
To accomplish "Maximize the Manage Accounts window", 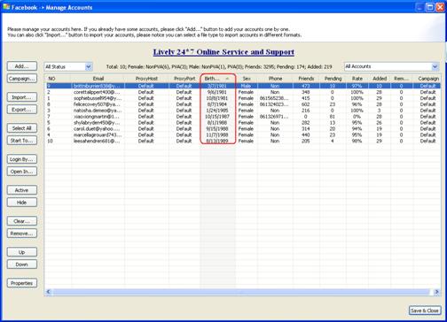I will [430, 7].
